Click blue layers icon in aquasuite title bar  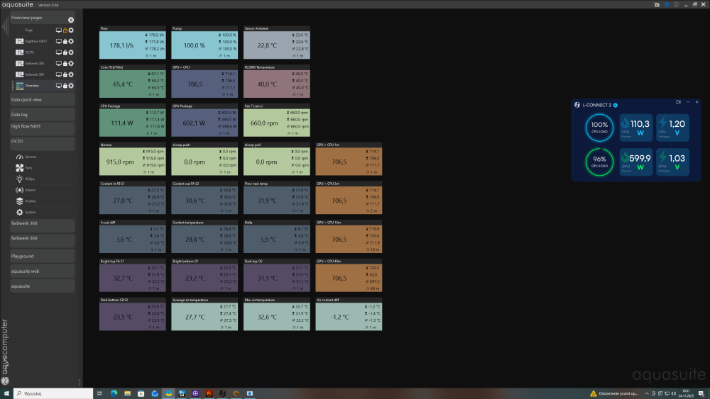(x=667, y=4)
